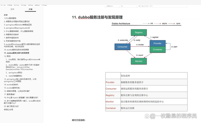Open 13. springcloud核心组件及其作用 entry
Viewport: 201px width, 123px height.
[20, 80]
